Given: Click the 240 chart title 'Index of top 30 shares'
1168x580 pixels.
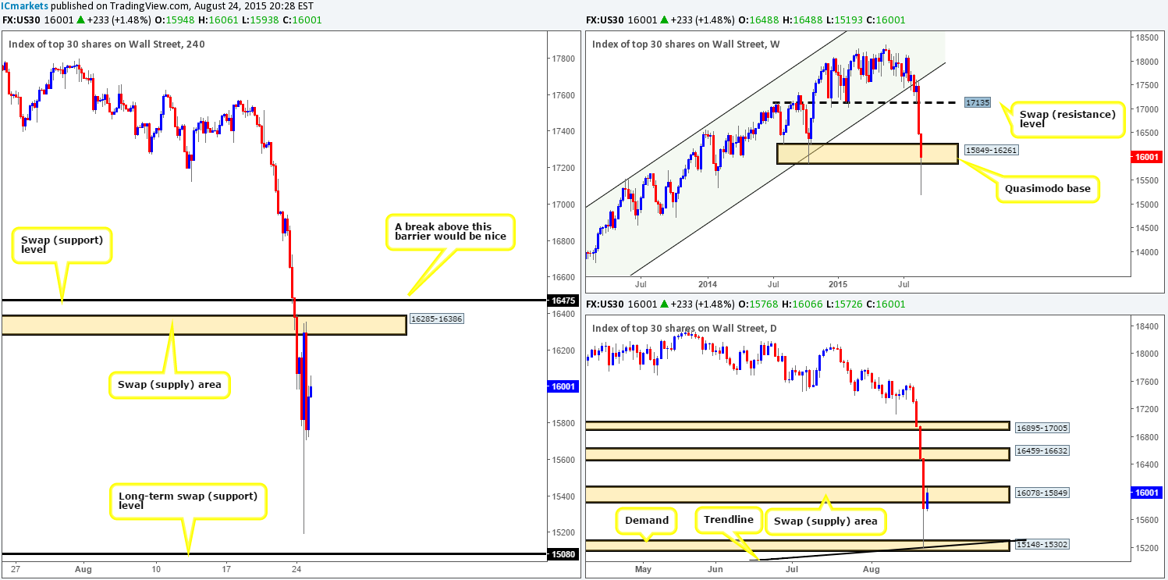Looking at the screenshot, I should 107,44.
